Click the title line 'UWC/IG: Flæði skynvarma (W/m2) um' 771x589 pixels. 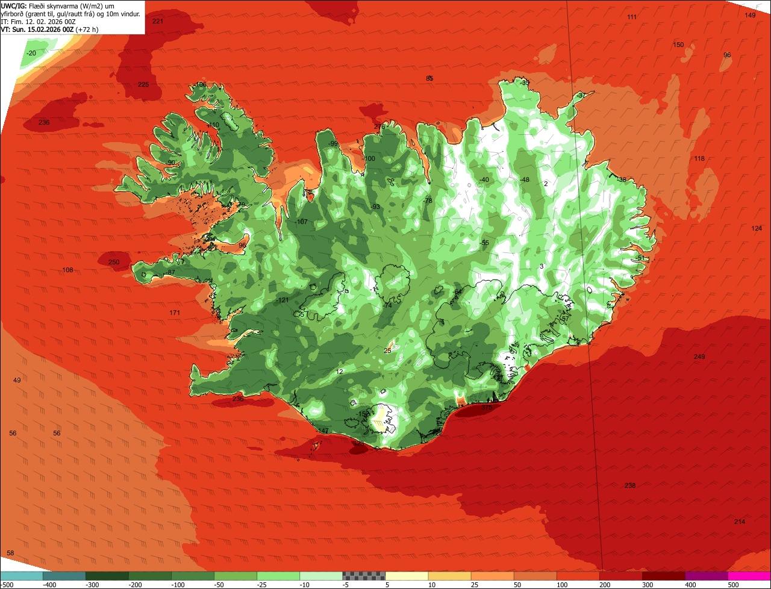pos(58,5)
